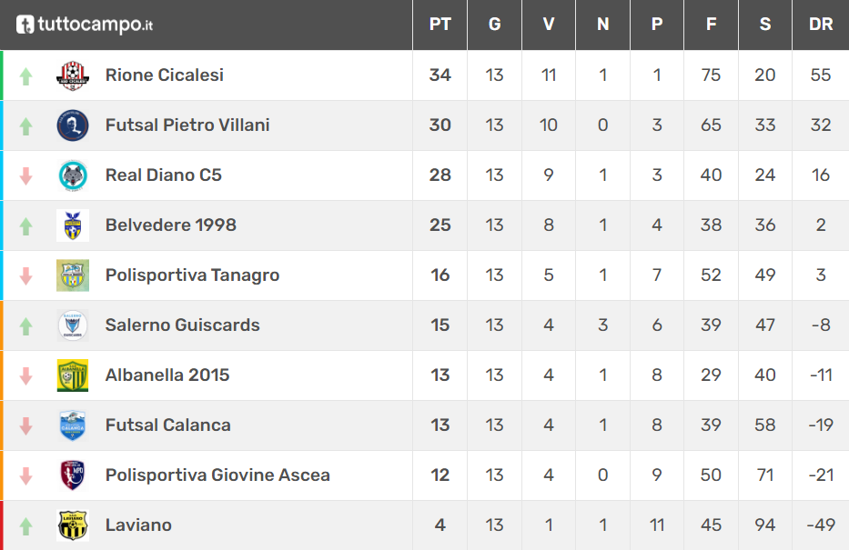Screen dimensions: 849x550
Task: Select Laviano's 4 points cell
Action: tap(440, 525)
